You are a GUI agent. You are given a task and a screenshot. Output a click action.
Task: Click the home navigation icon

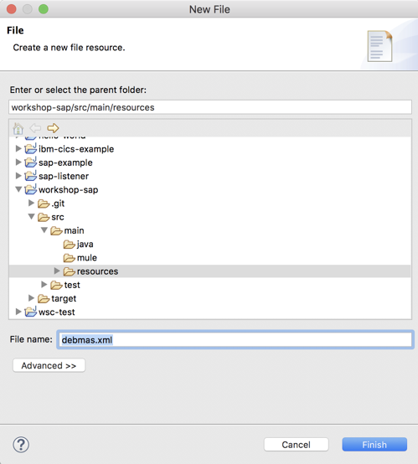pos(18,128)
